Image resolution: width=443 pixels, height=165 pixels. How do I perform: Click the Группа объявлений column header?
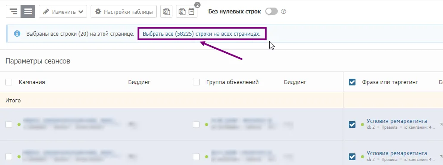click(232, 82)
